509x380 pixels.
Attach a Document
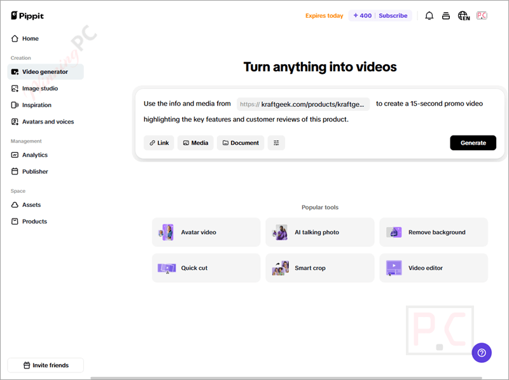[241, 143]
